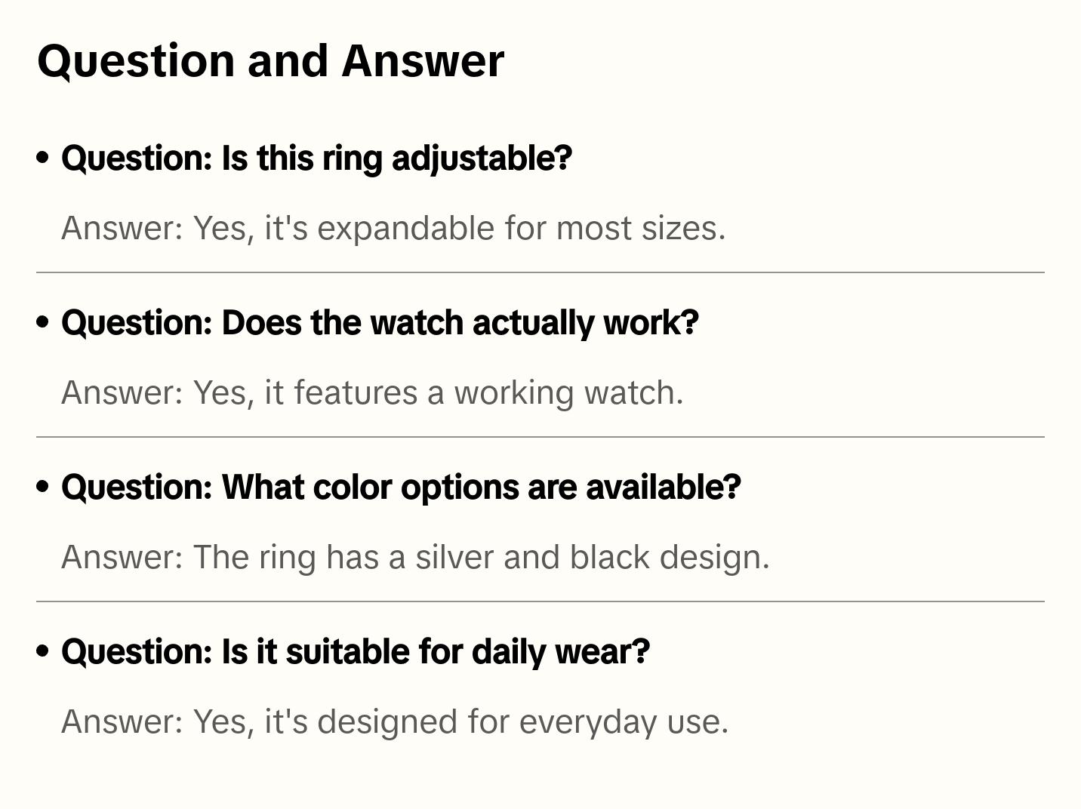The width and height of the screenshot is (1081, 809).
Task: Click the "Is it suitable for daily wear?" question
Action: pyautogui.click(x=355, y=652)
